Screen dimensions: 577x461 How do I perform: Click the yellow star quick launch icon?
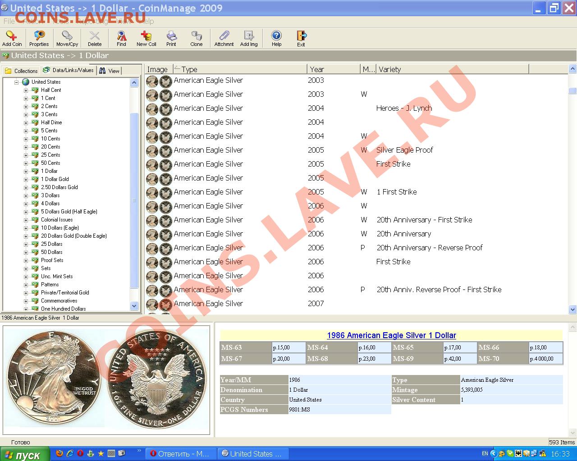(x=101, y=453)
